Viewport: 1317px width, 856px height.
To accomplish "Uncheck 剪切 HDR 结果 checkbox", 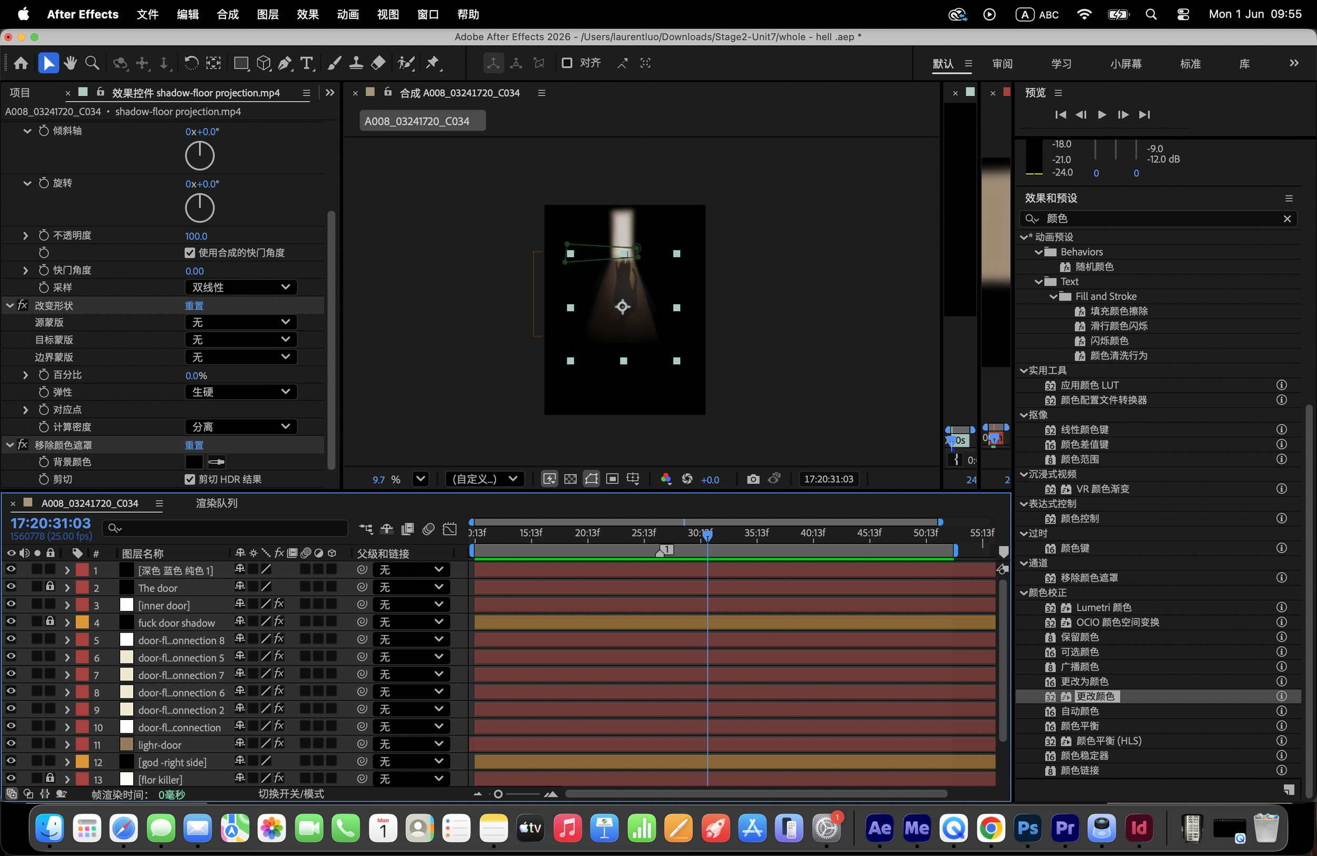I will click(190, 480).
